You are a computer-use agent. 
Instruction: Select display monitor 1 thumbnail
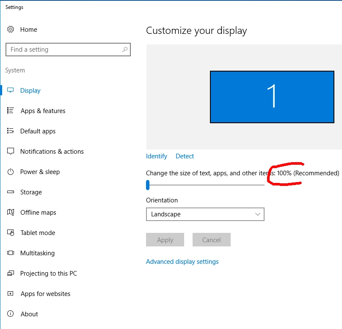pyautogui.click(x=272, y=97)
